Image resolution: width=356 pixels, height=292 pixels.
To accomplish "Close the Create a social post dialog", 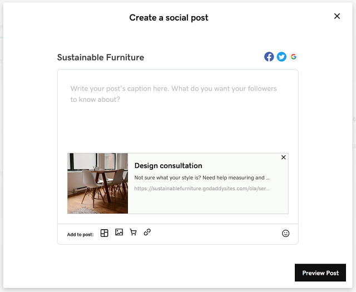I will coord(337,16).
